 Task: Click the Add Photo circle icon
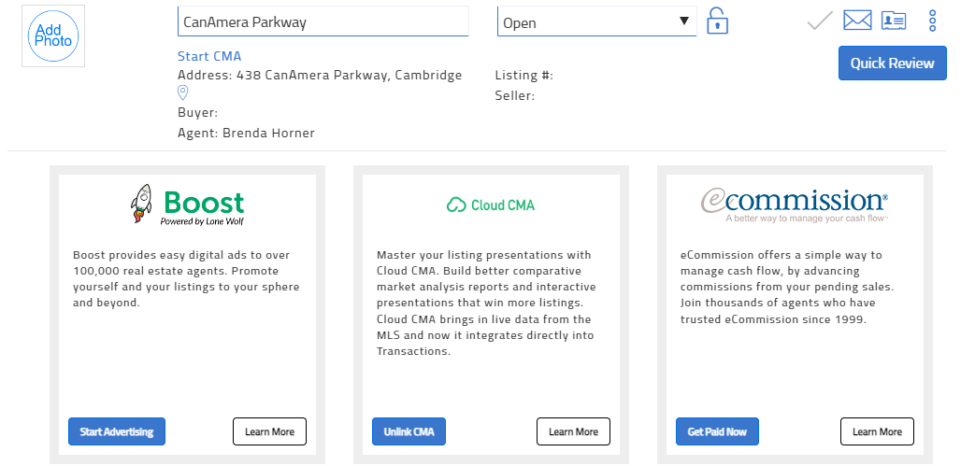[x=53, y=36]
